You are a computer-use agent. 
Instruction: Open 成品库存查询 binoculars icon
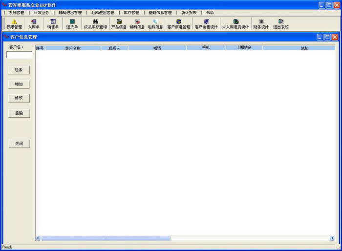coord(96,24)
